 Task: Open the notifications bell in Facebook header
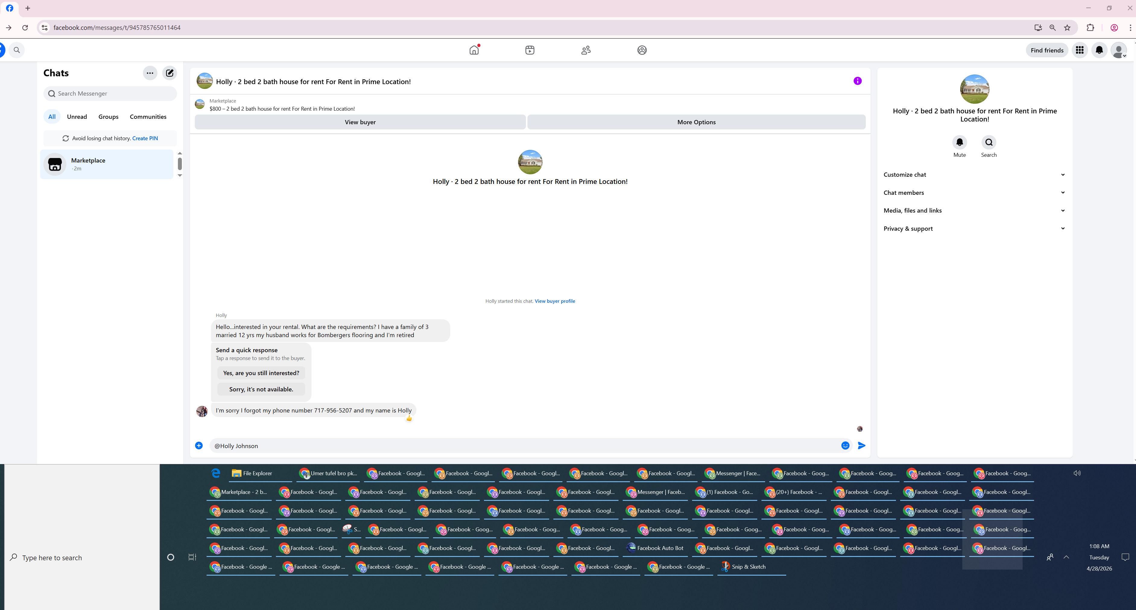tap(1100, 50)
